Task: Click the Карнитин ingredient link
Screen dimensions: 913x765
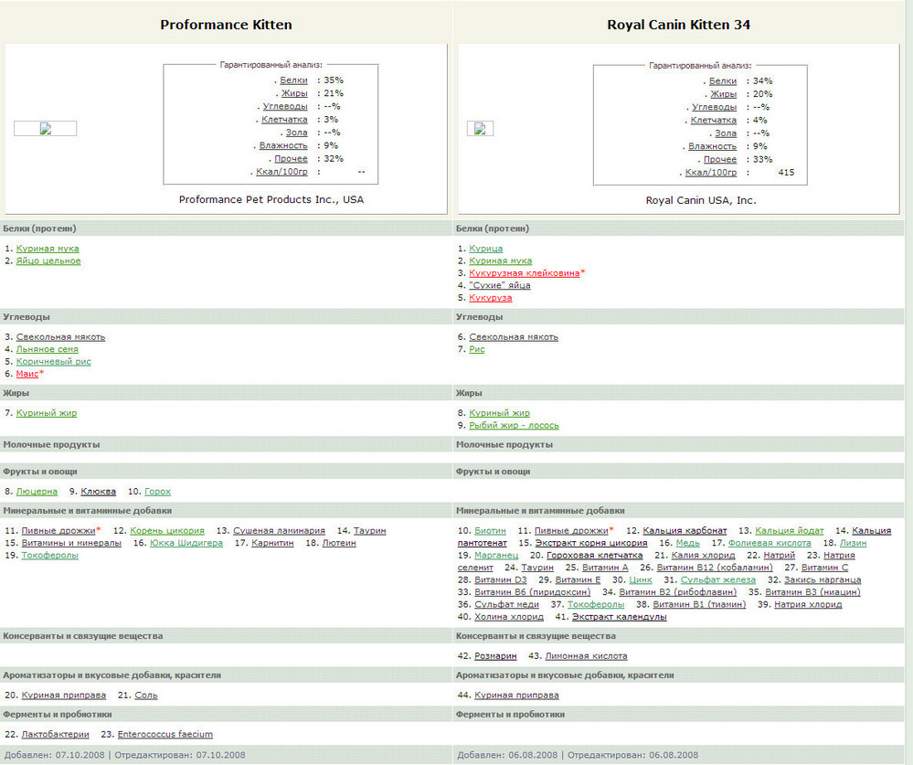Action: coord(272,543)
